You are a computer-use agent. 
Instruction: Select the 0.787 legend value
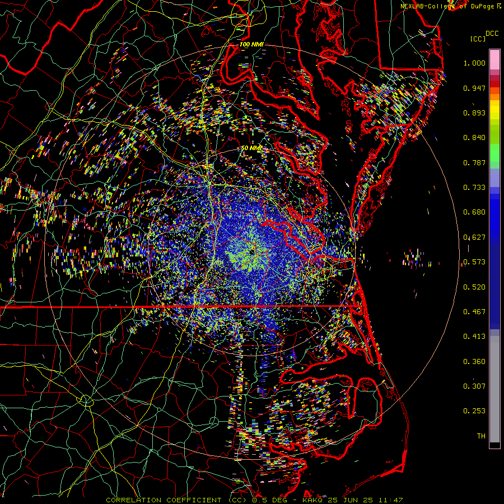click(474, 162)
